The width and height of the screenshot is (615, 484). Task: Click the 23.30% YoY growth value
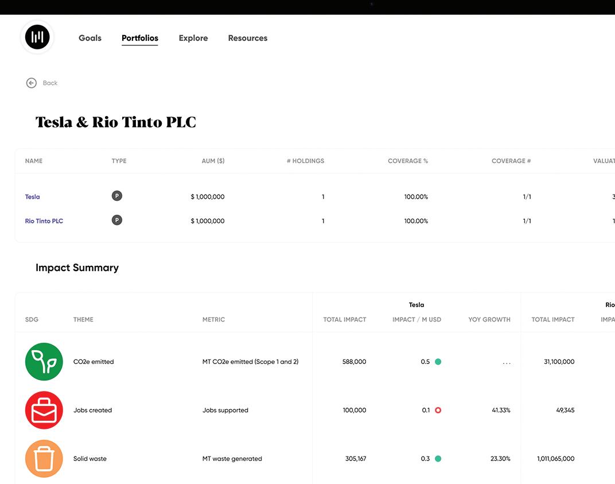click(500, 459)
